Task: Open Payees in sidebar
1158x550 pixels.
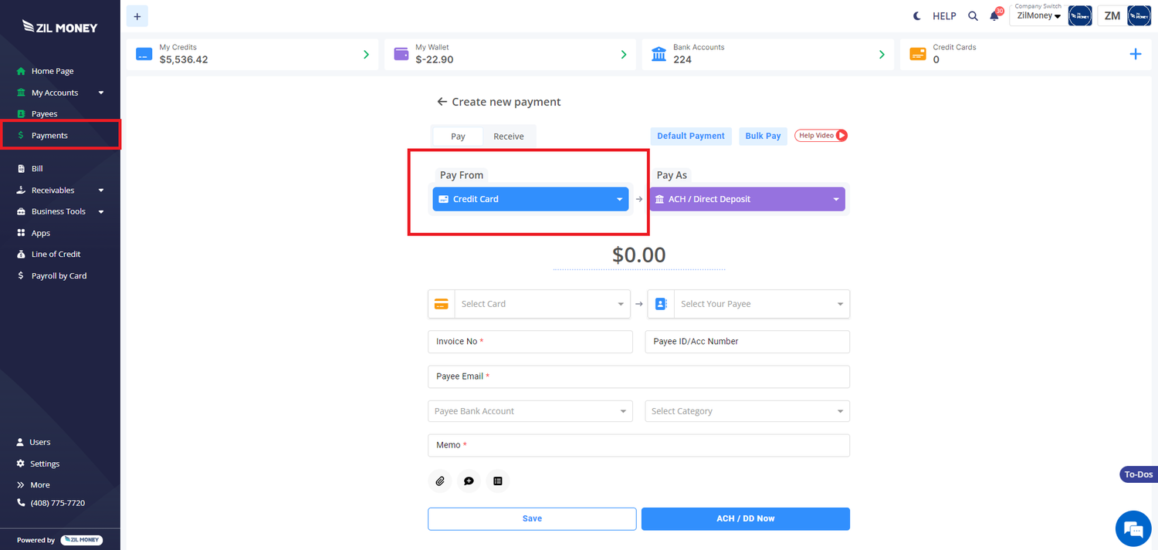Action: tap(44, 113)
